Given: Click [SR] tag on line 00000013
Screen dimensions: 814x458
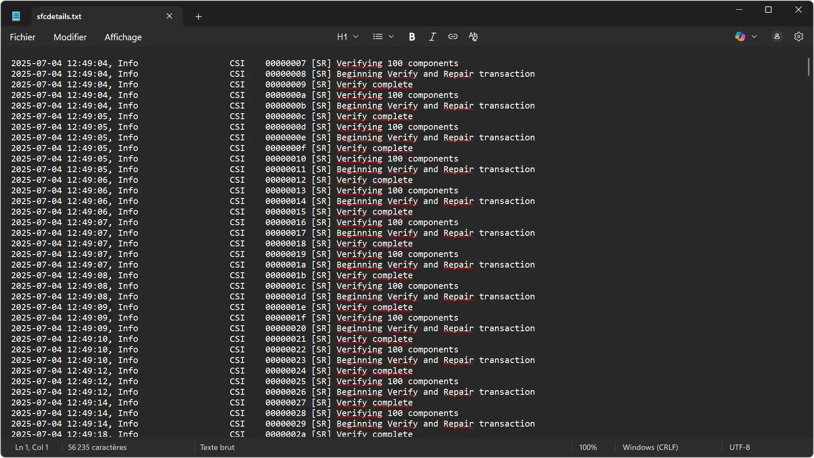Looking at the screenshot, I should [x=321, y=190].
